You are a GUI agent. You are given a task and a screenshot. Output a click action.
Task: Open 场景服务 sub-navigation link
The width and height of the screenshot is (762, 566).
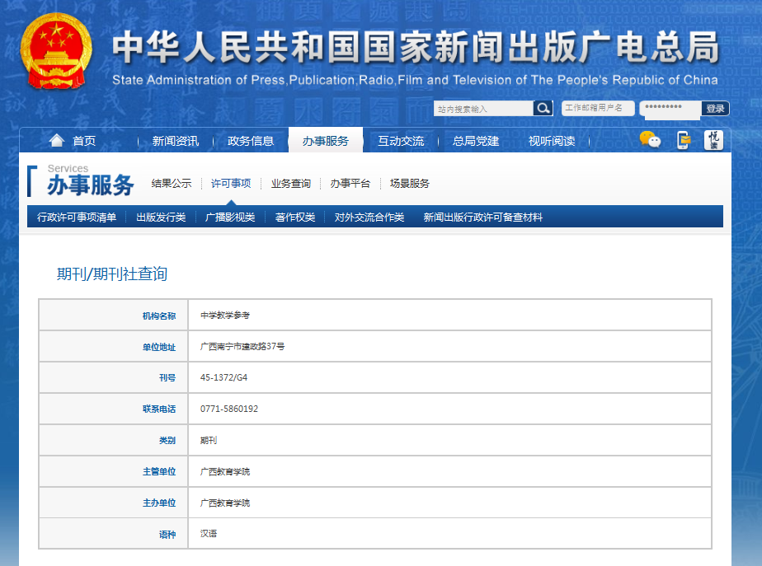[x=410, y=183]
